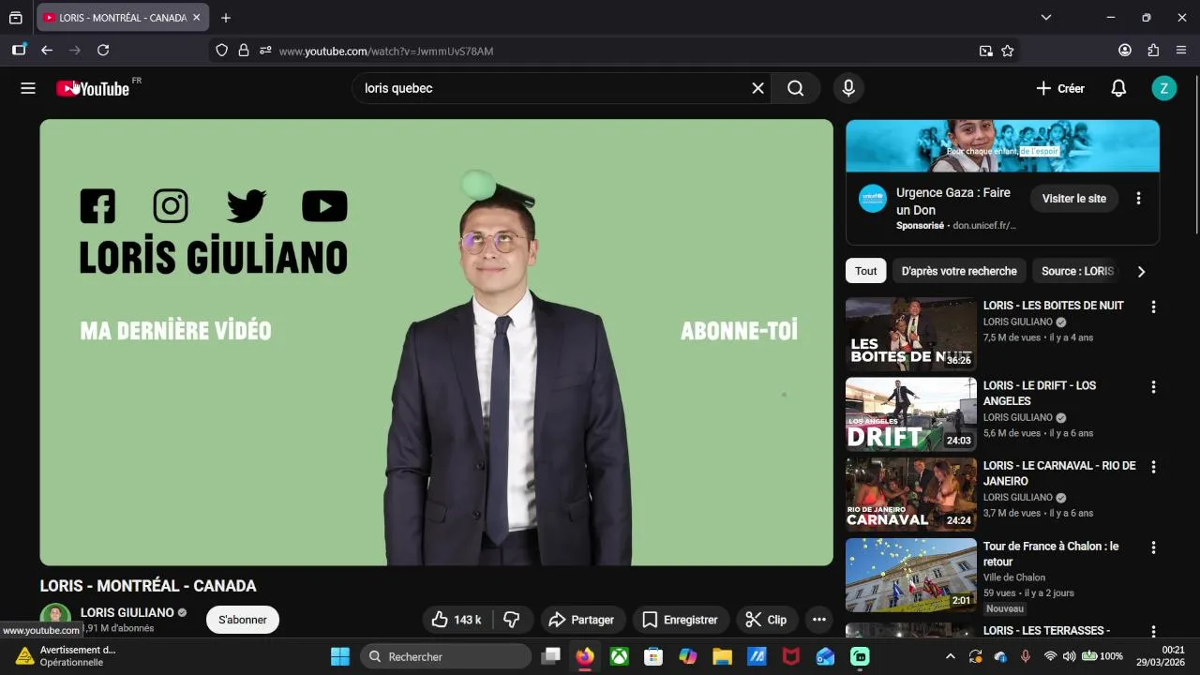The width and height of the screenshot is (1200, 675).
Task: Open the Z account avatar menu
Action: 1163,88
